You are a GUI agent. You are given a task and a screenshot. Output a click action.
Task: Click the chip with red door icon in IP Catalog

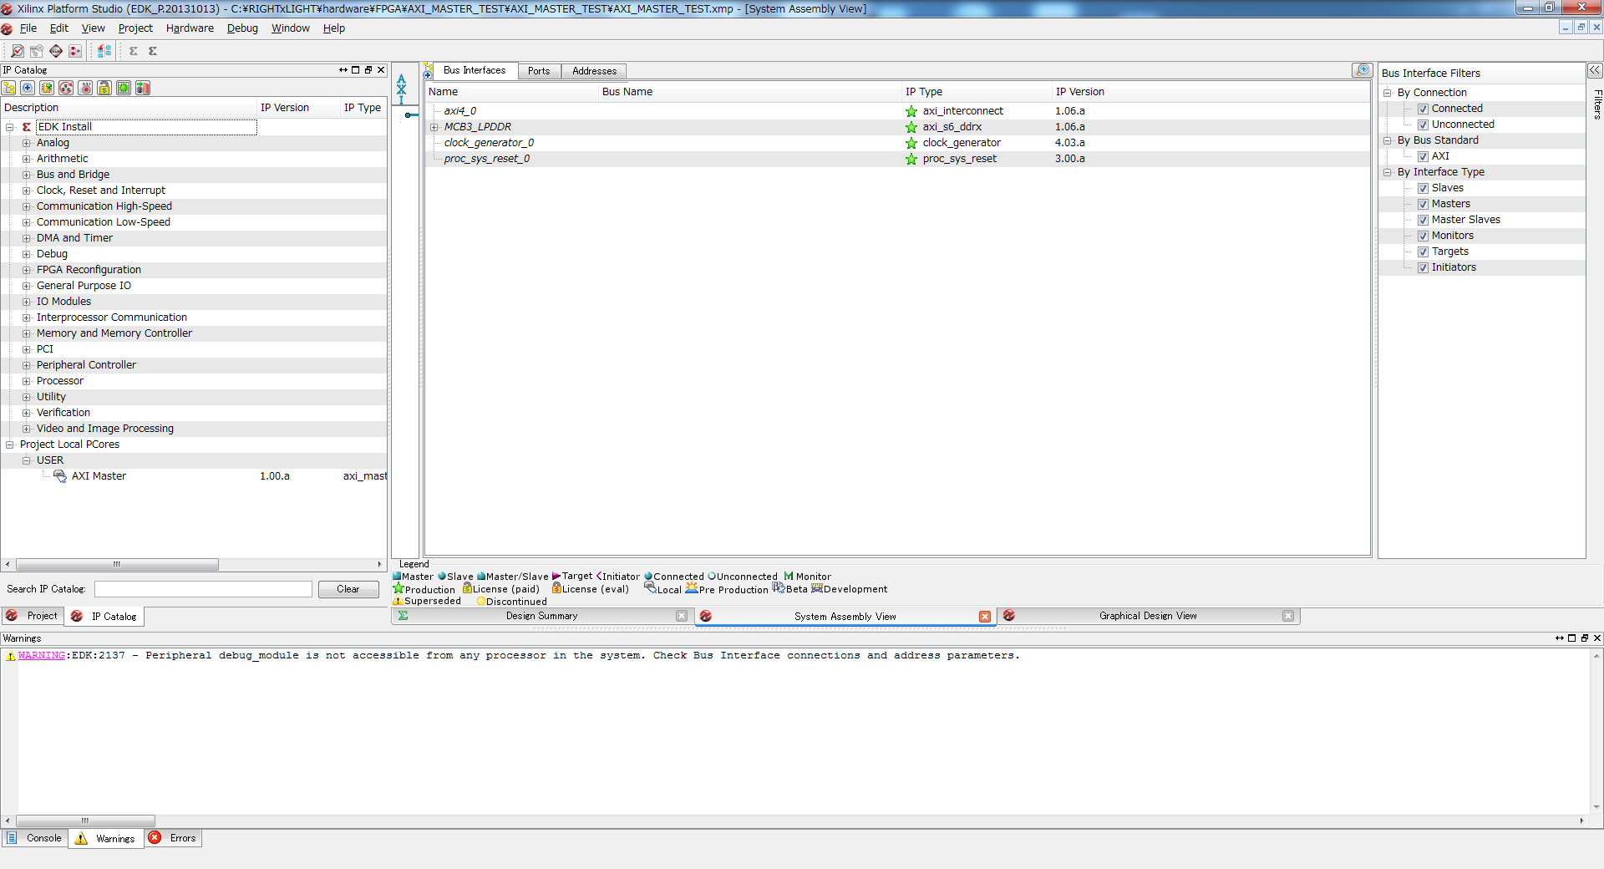[143, 88]
